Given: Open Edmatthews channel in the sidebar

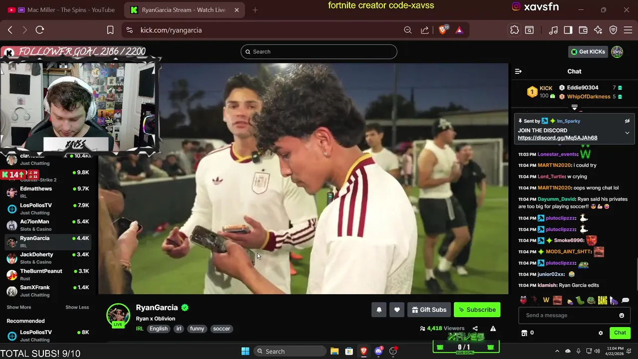Looking at the screenshot, I should coord(48,192).
